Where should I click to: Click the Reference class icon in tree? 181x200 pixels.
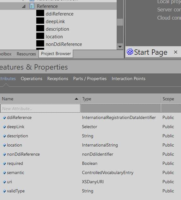click(32, 6)
